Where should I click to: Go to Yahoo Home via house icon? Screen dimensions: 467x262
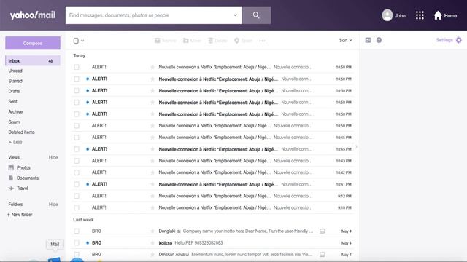438,15
